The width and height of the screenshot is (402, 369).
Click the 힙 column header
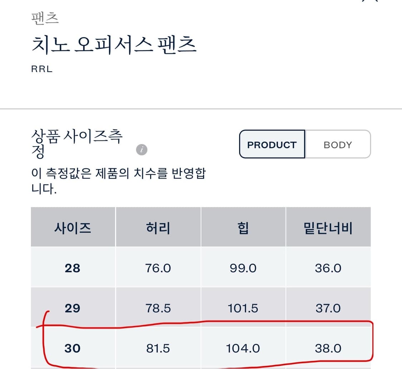[243, 227]
